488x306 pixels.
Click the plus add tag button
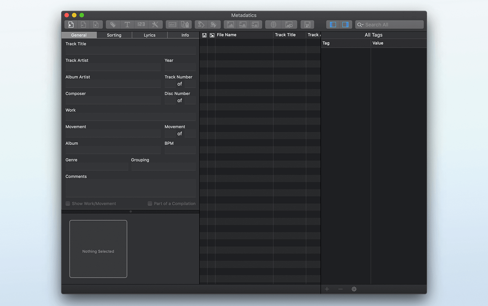(327, 289)
